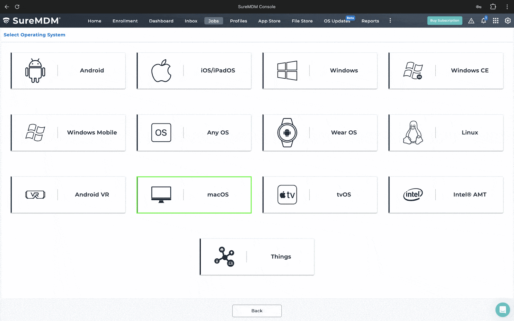
Task: Click the Windows Mobile flag icon
Action: 35,133
